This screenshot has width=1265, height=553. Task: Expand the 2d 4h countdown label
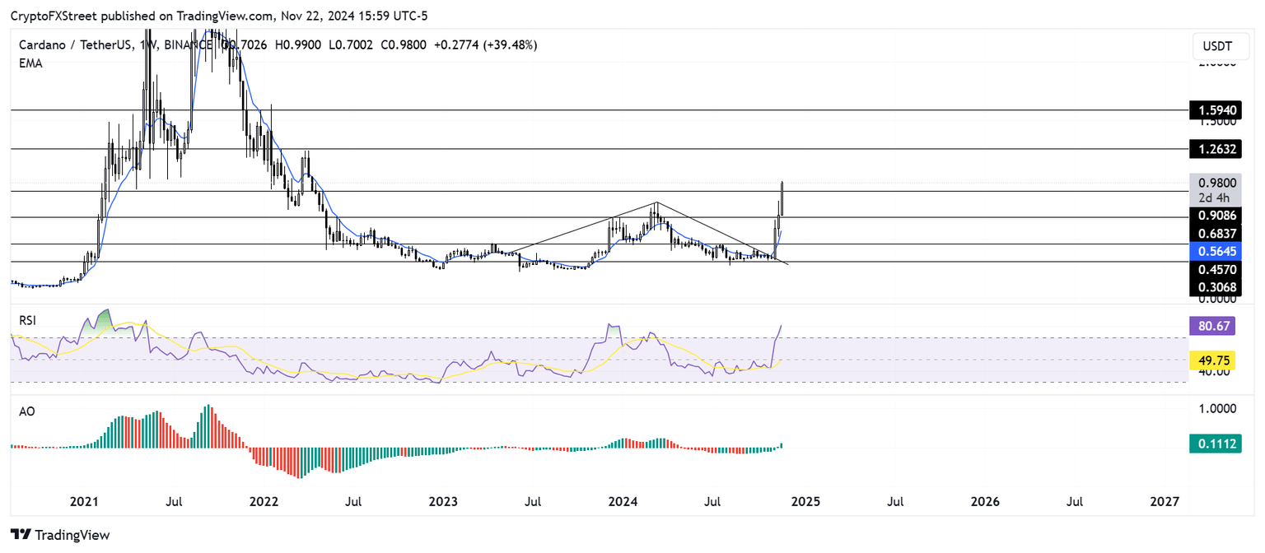pos(1214,197)
